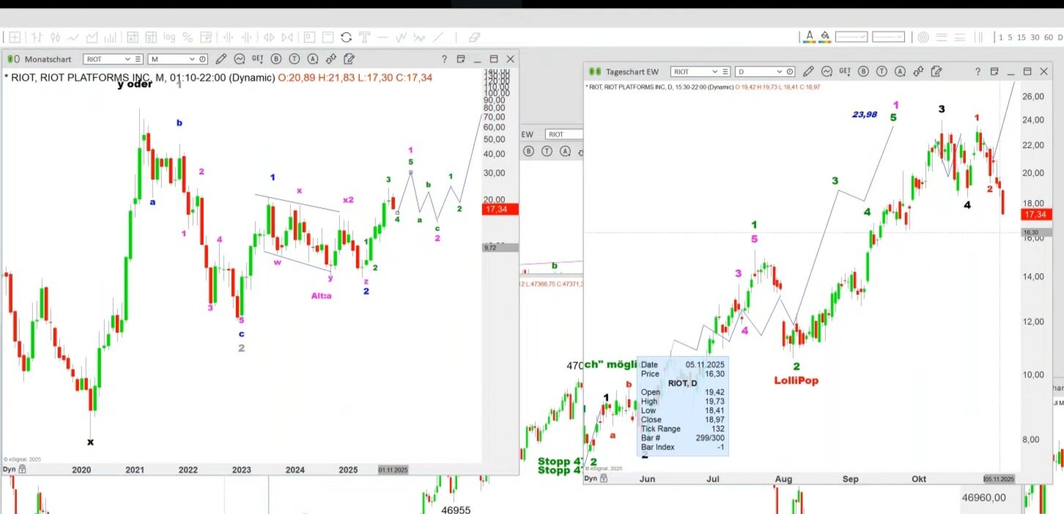This screenshot has width=1064, height=514.
Task: Toggle the green link indicator of Monatschart
Action: click(x=12, y=59)
